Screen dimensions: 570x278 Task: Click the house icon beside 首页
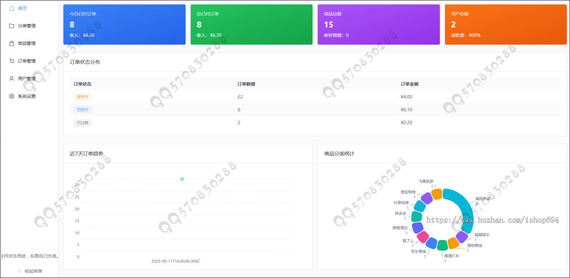coord(11,8)
